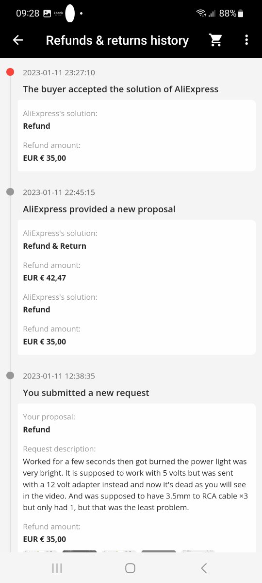Viewport: 262px width, 583px height.
Task: Open 'AliExpress provided a new proposal' entry
Action: 99,209
